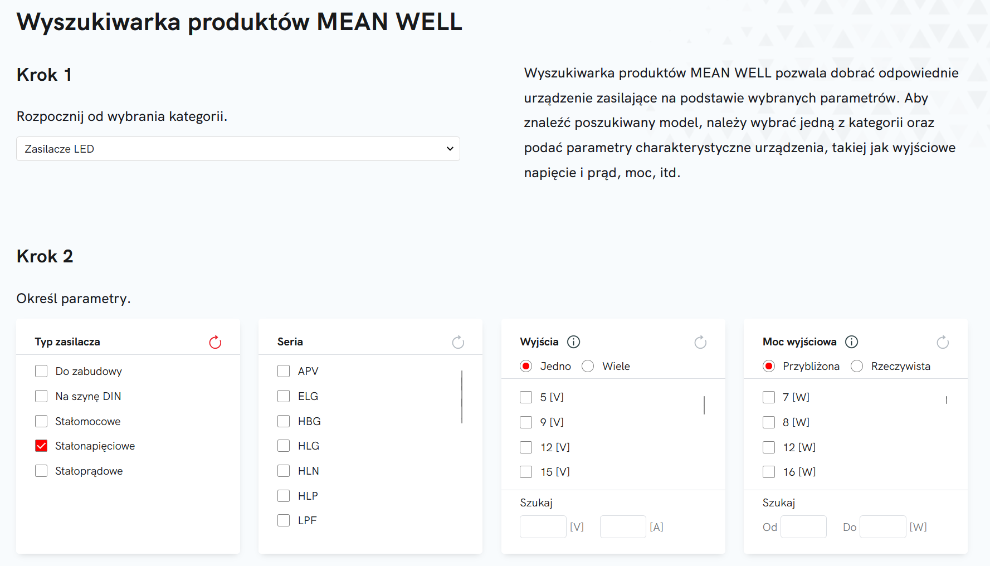The image size is (990, 566).
Task: Click the reset icon in the Wyjścia panel
Action: (700, 342)
